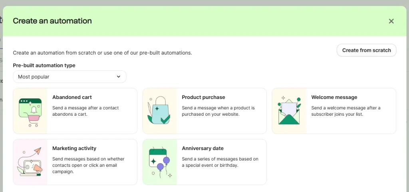Pick the Welcome message title
Viewport: 409px width, 192px height.
[334, 97]
